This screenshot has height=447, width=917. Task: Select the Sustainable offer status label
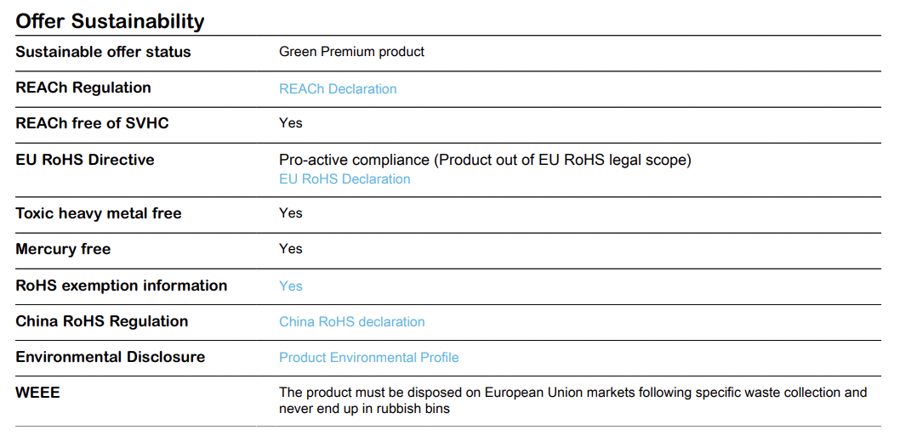point(103,52)
